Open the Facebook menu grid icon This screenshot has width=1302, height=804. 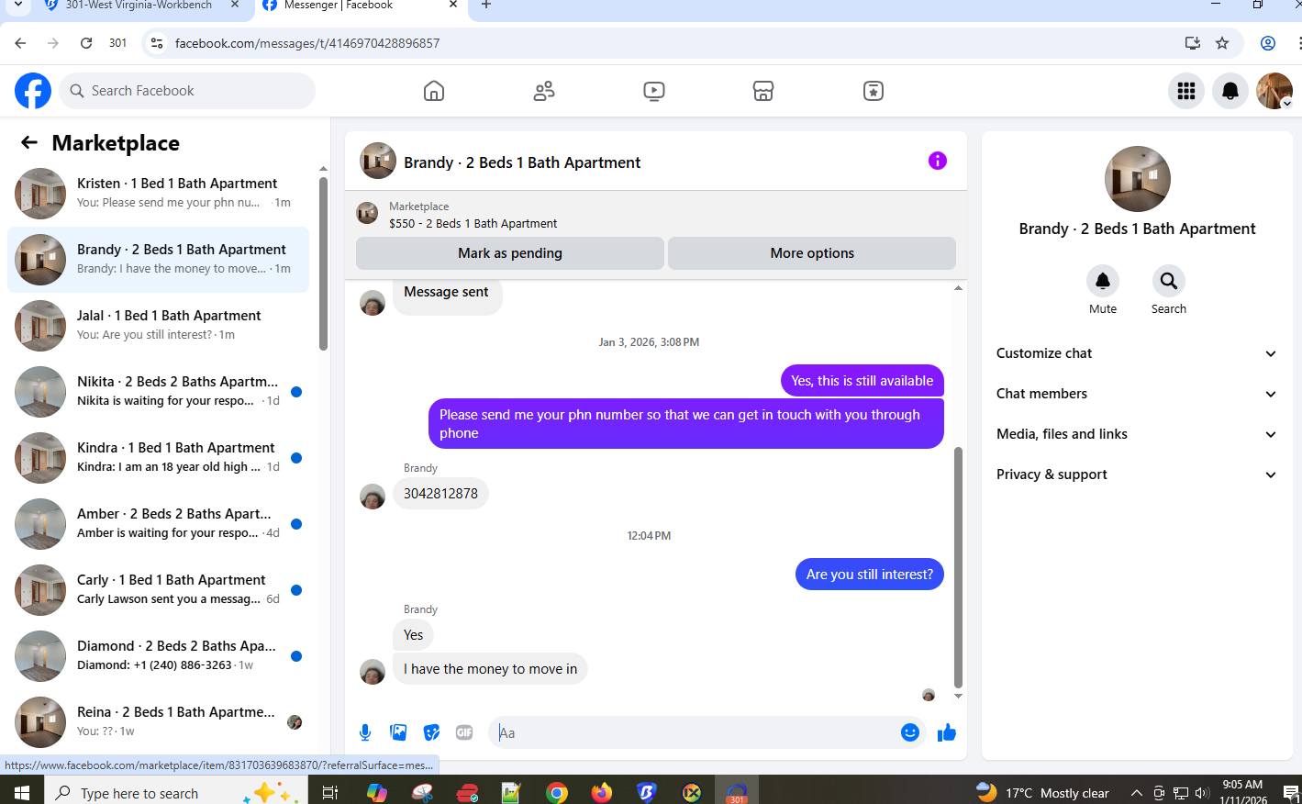(1186, 91)
